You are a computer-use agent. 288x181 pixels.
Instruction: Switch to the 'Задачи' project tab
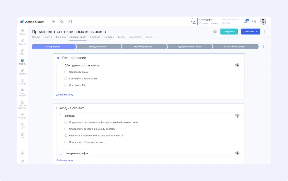[48, 37]
